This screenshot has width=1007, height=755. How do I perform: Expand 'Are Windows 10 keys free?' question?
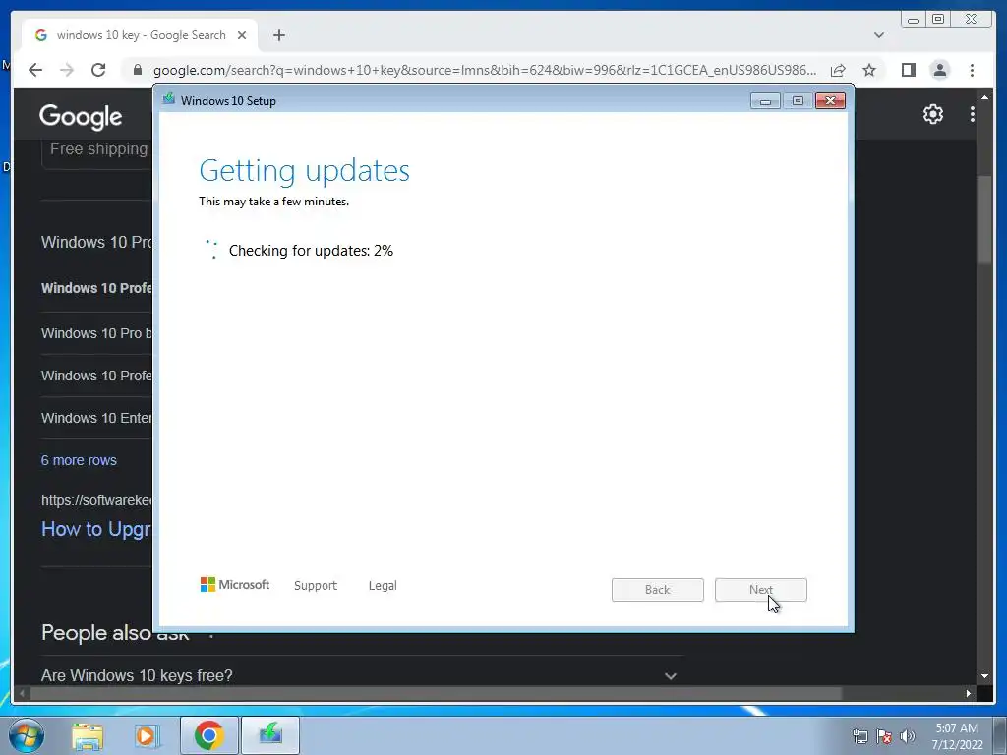(362, 675)
